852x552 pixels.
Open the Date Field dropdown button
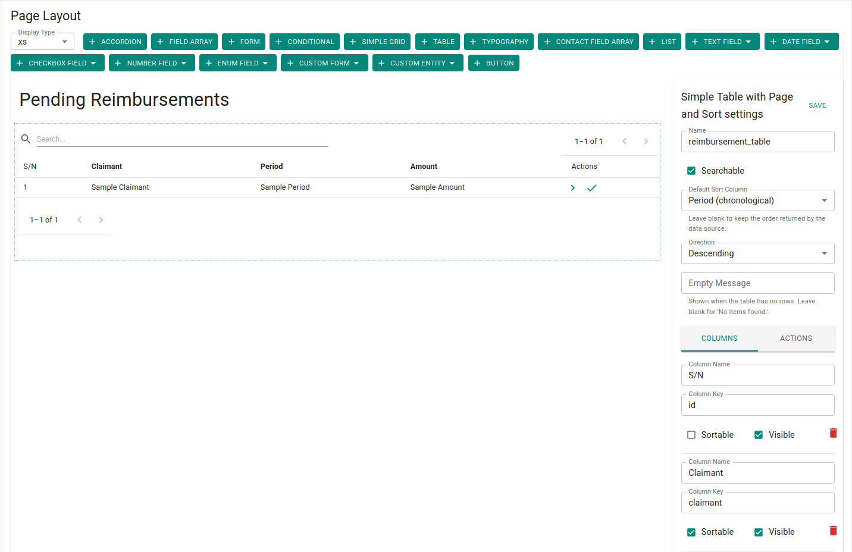pyautogui.click(x=801, y=42)
